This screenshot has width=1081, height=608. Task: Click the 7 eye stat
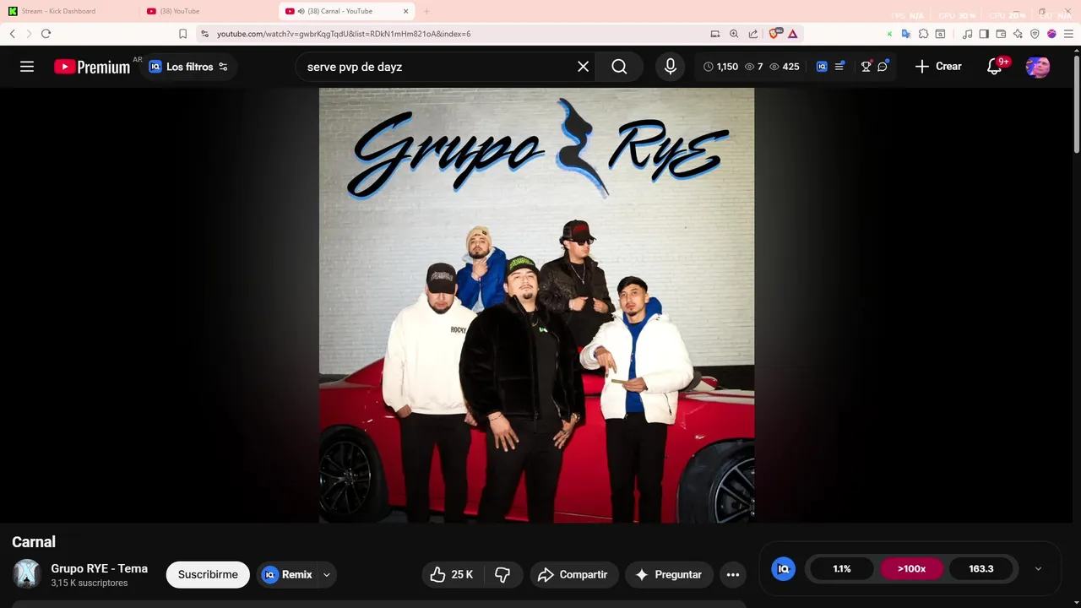754,67
